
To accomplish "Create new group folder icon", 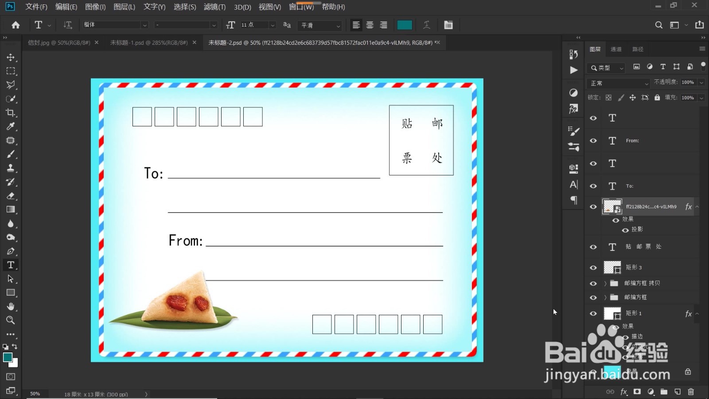I will (x=664, y=392).
